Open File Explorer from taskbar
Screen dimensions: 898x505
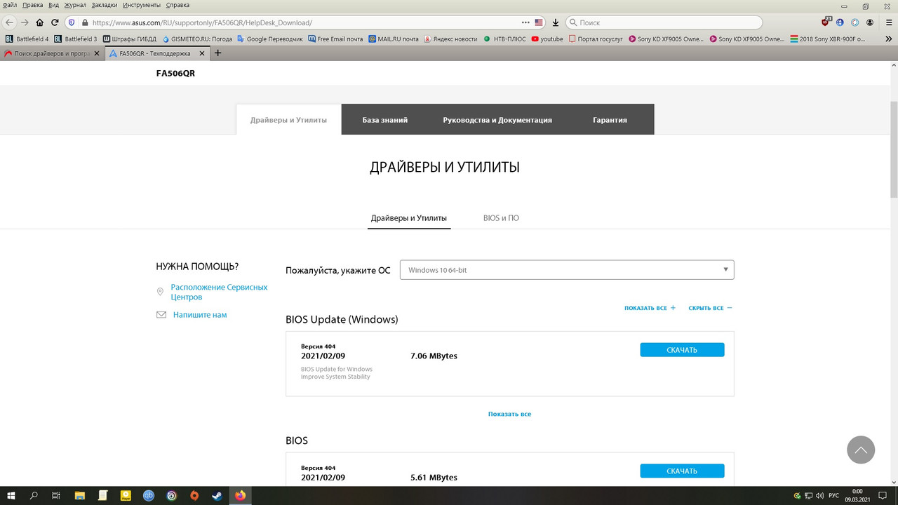click(80, 495)
